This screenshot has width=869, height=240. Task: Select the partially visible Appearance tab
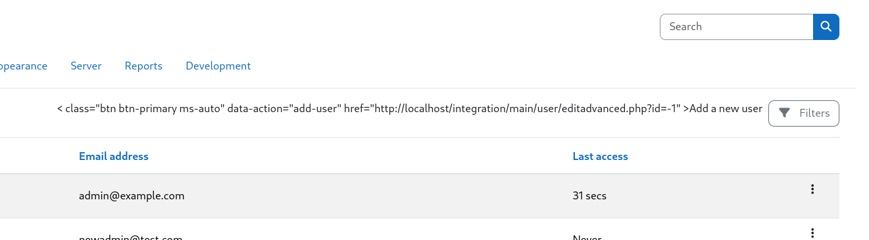[24, 66]
